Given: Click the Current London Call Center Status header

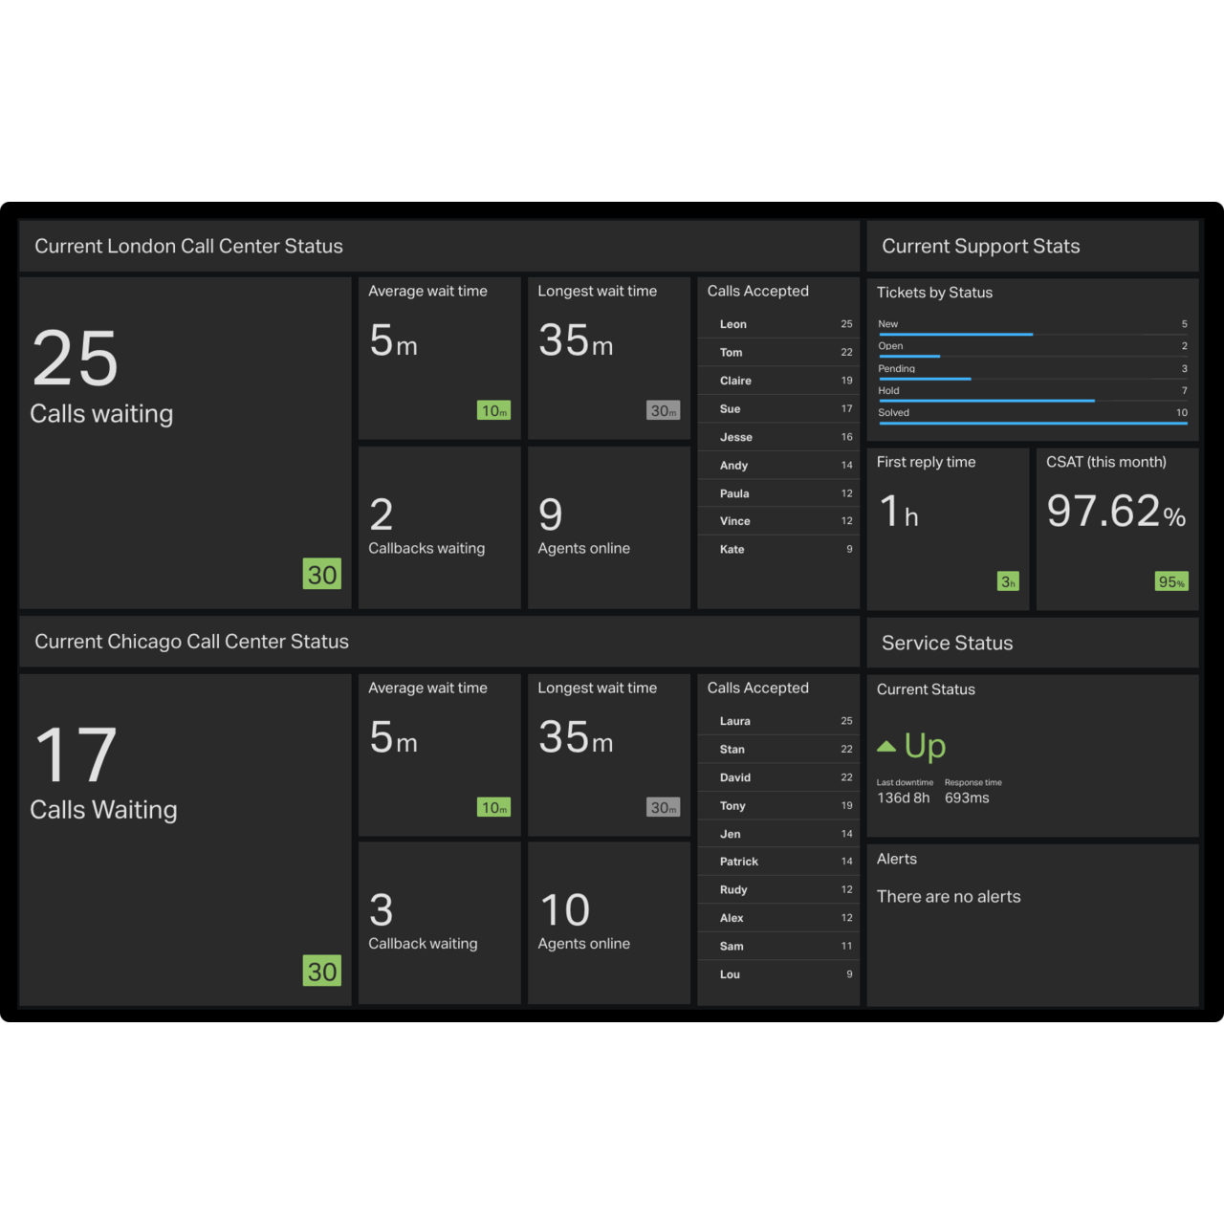Looking at the screenshot, I should point(188,246).
